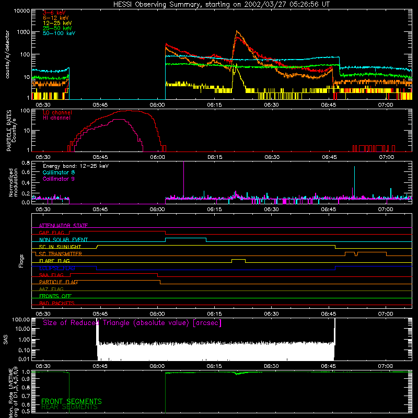Viewport: 418px width, 418px height.
Task: Click the Size of Reduced Triangle label
Action: tap(132, 323)
